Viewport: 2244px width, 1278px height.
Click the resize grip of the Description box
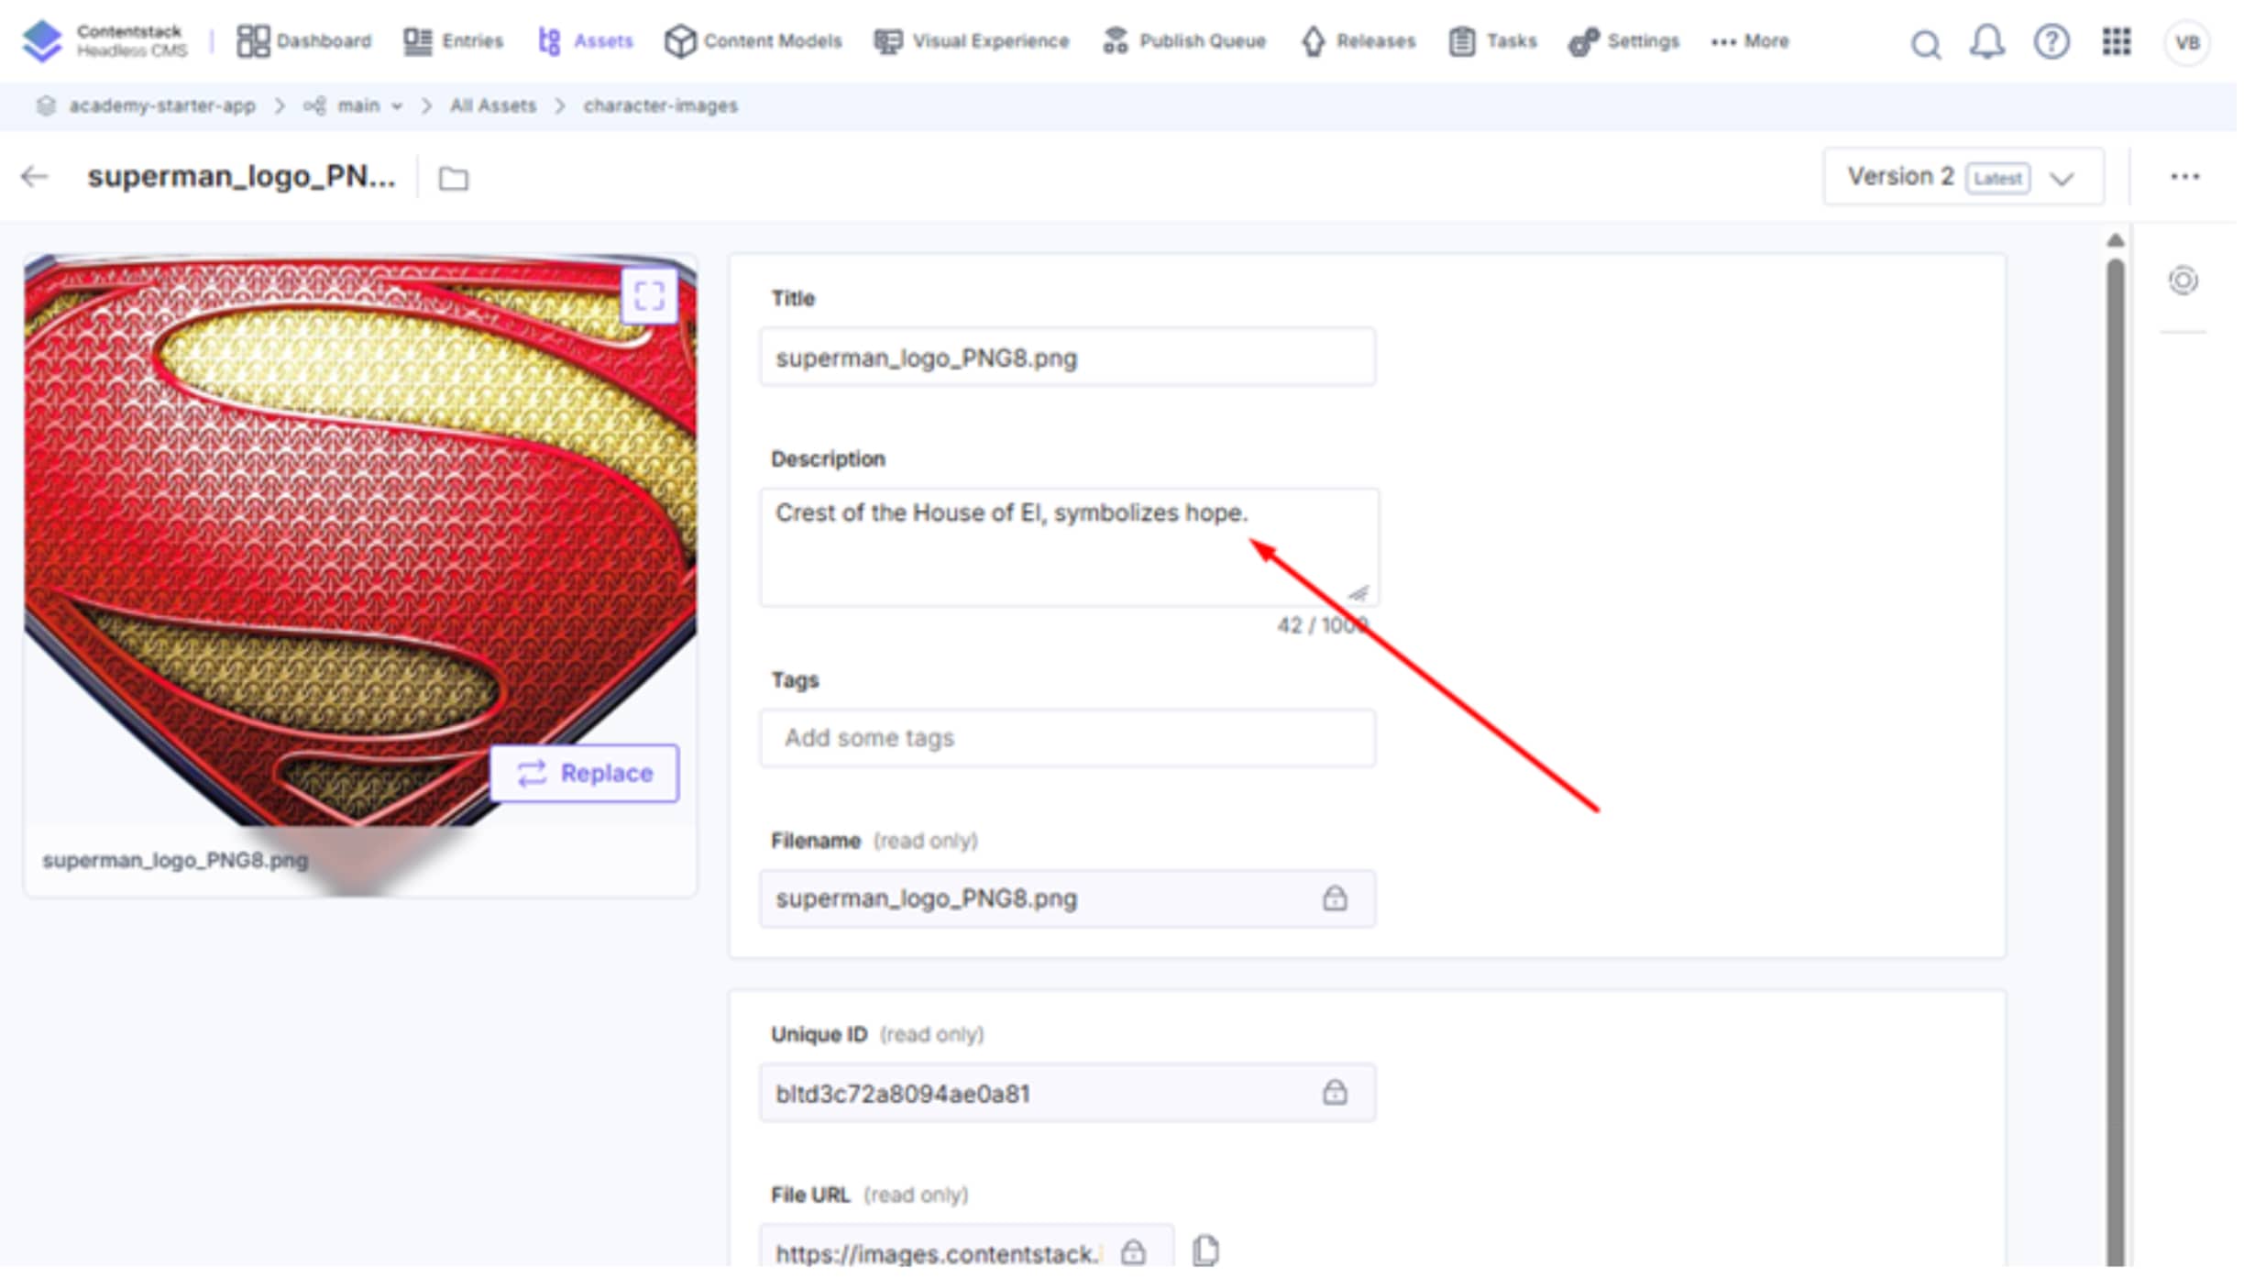point(1359,593)
